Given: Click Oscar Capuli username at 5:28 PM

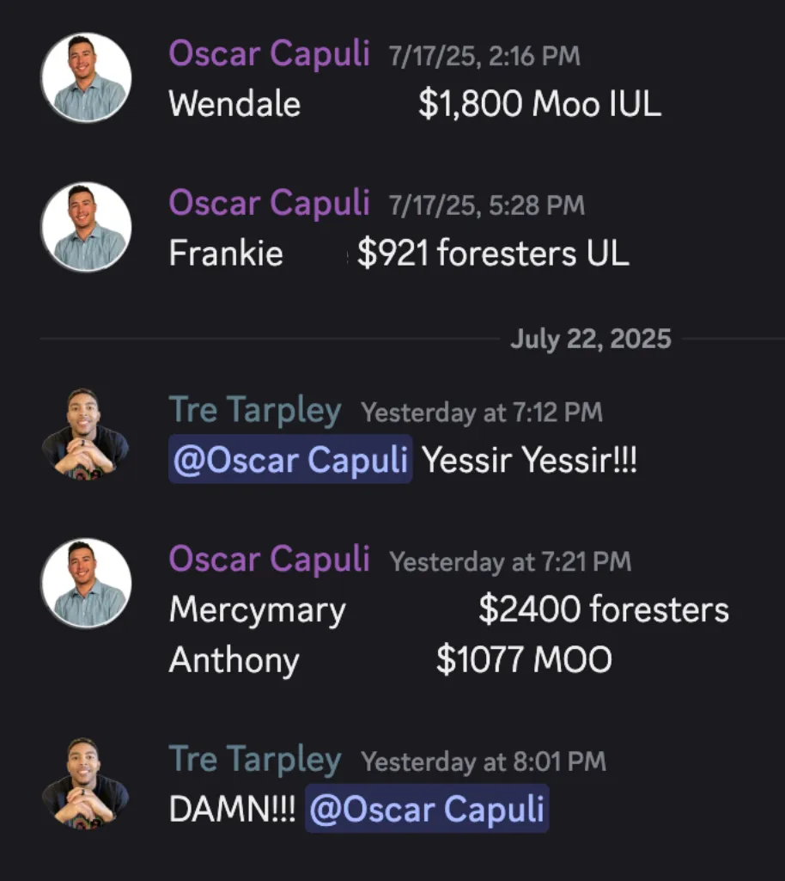Looking at the screenshot, I should point(269,203).
